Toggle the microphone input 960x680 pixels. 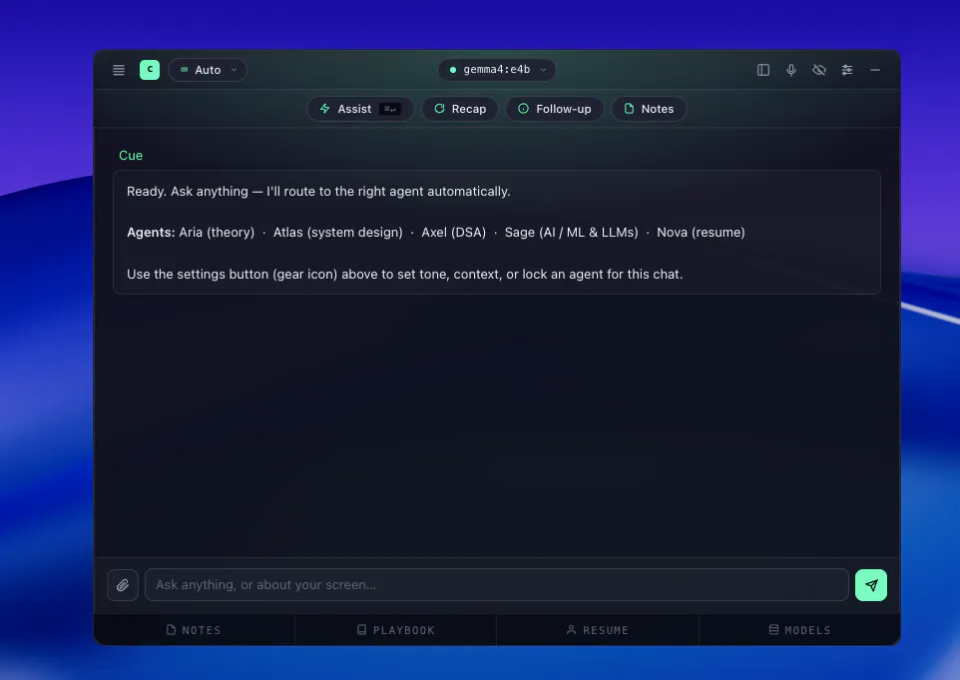pos(791,70)
